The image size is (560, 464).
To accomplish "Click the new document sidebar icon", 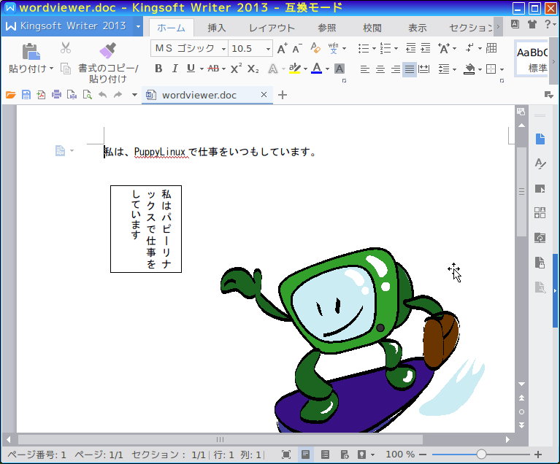I will point(540,139).
